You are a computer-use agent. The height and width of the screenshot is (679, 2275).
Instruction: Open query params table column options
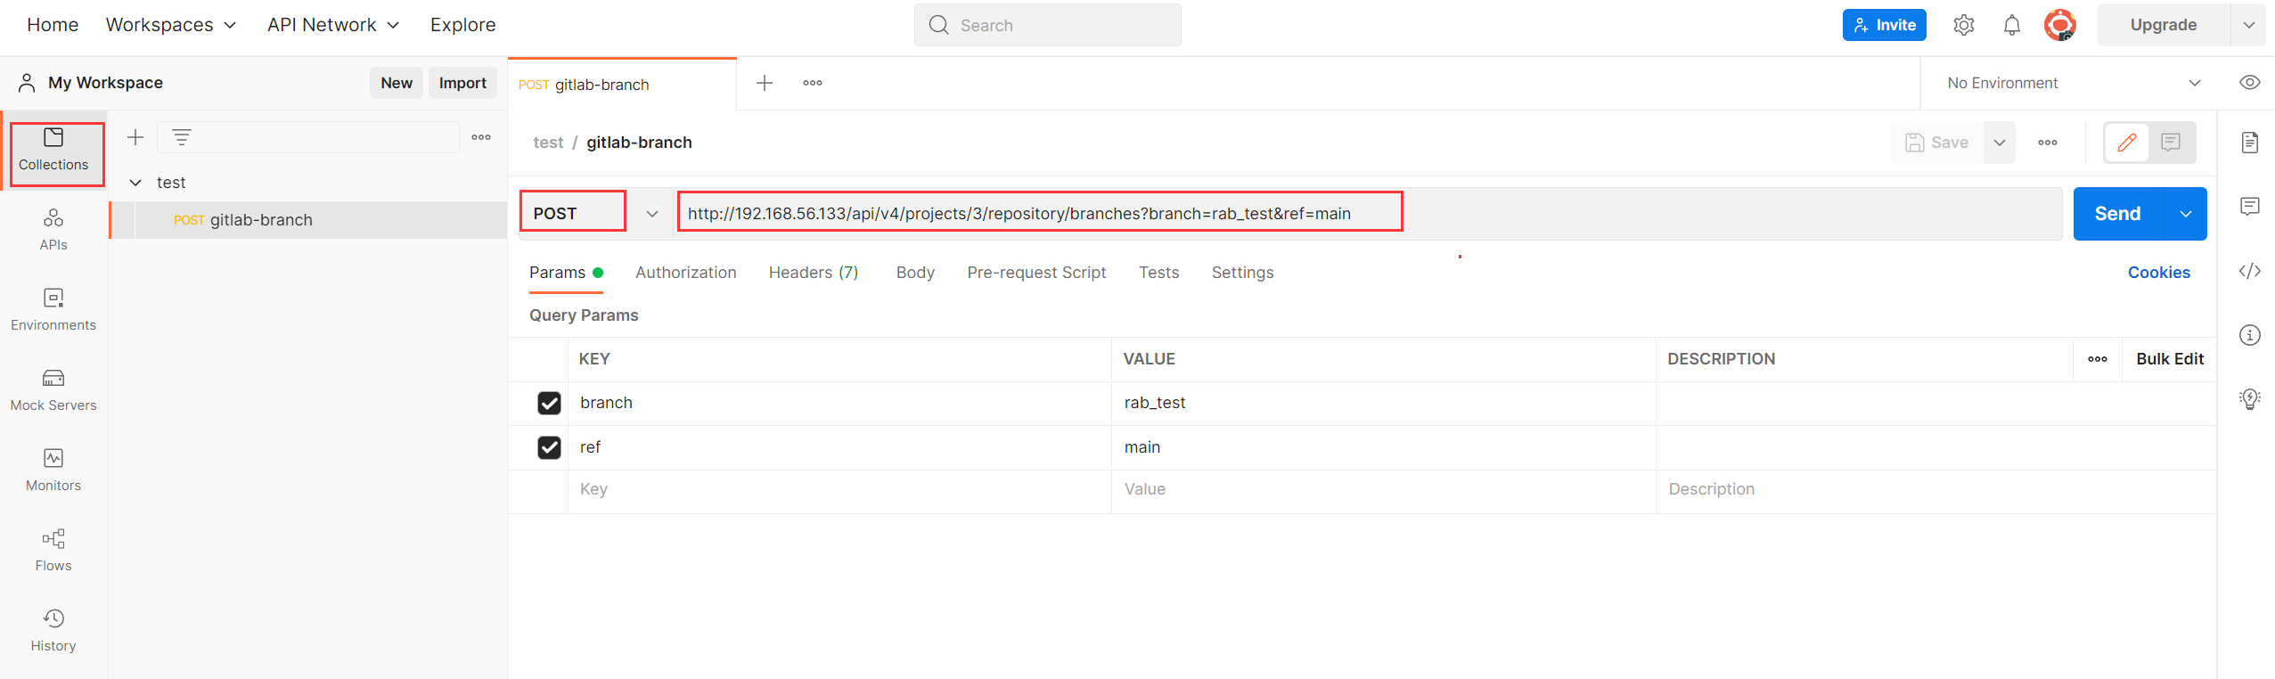pyautogui.click(x=2098, y=359)
